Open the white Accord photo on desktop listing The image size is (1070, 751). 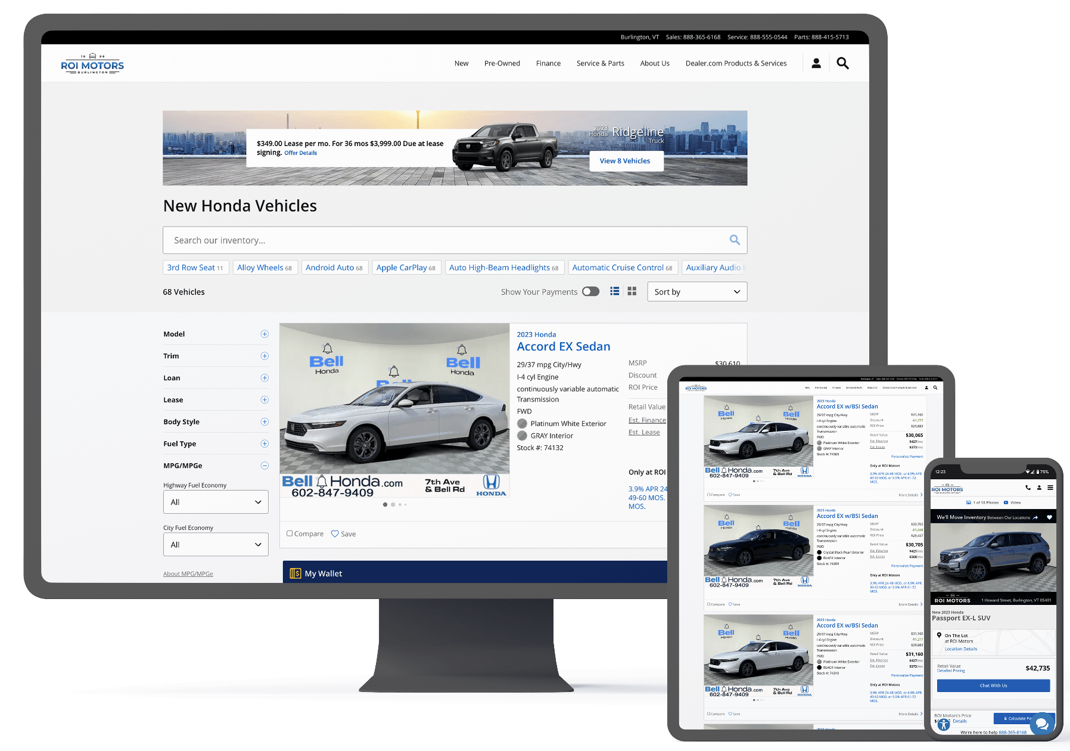point(394,410)
